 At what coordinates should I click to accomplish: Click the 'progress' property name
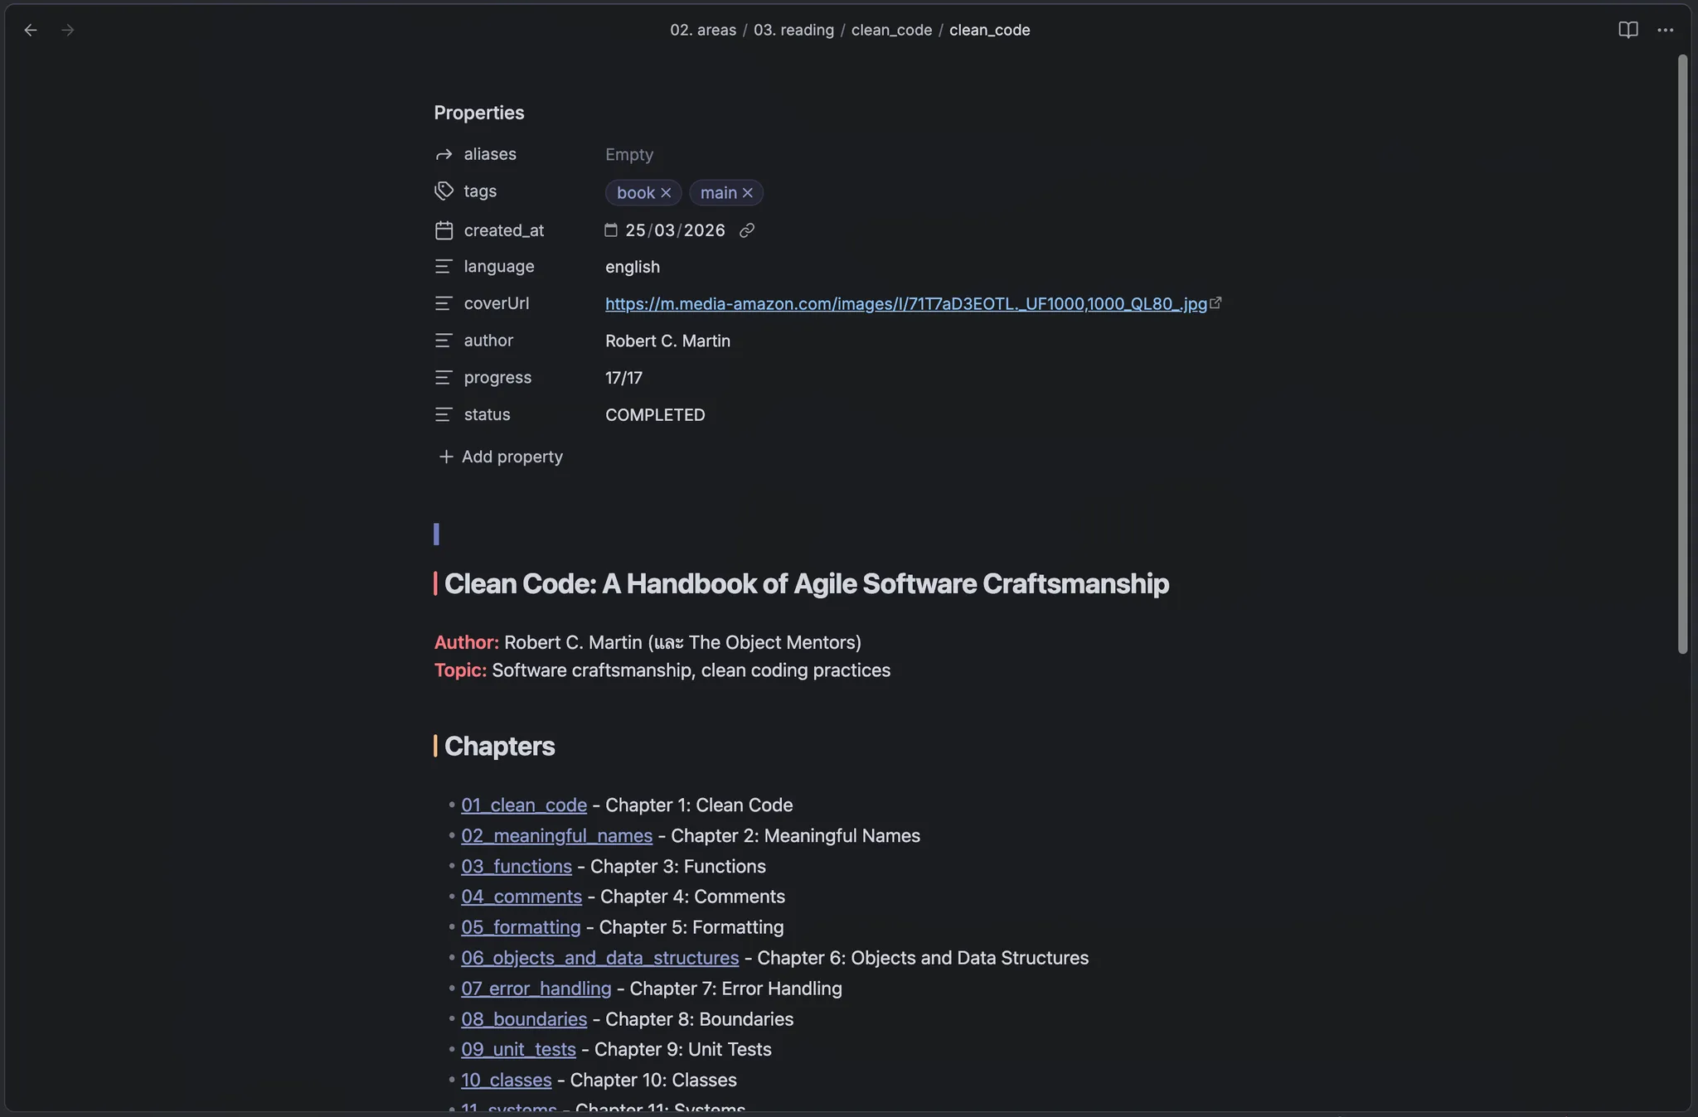497,378
